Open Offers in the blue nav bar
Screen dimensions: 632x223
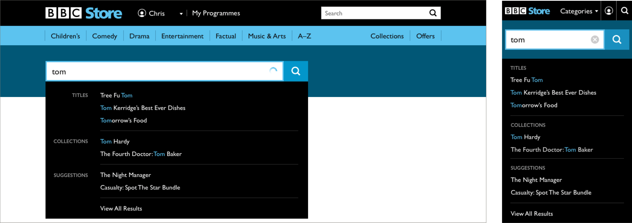(x=425, y=36)
